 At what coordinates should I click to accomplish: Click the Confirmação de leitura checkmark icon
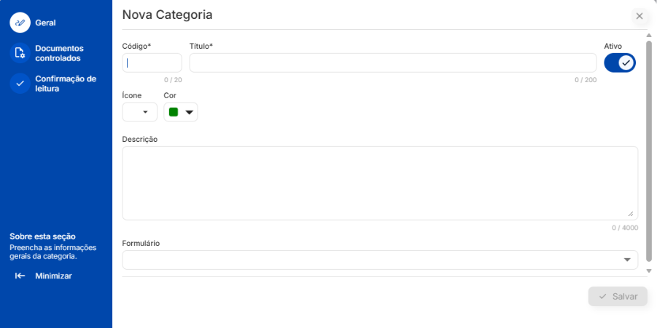pyautogui.click(x=20, y=84)
